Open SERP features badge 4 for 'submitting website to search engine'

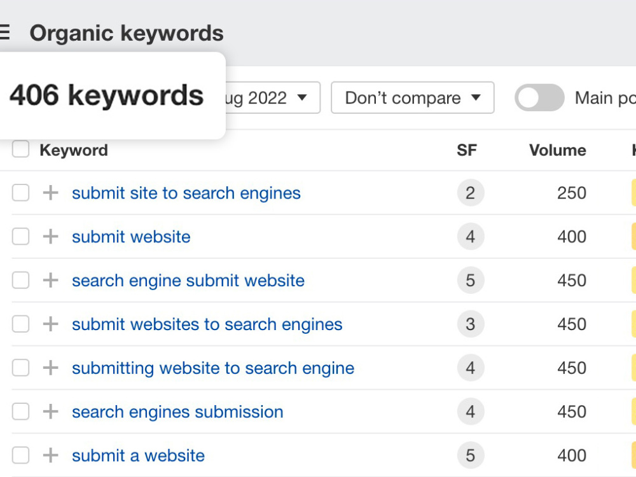pos(471,368)
